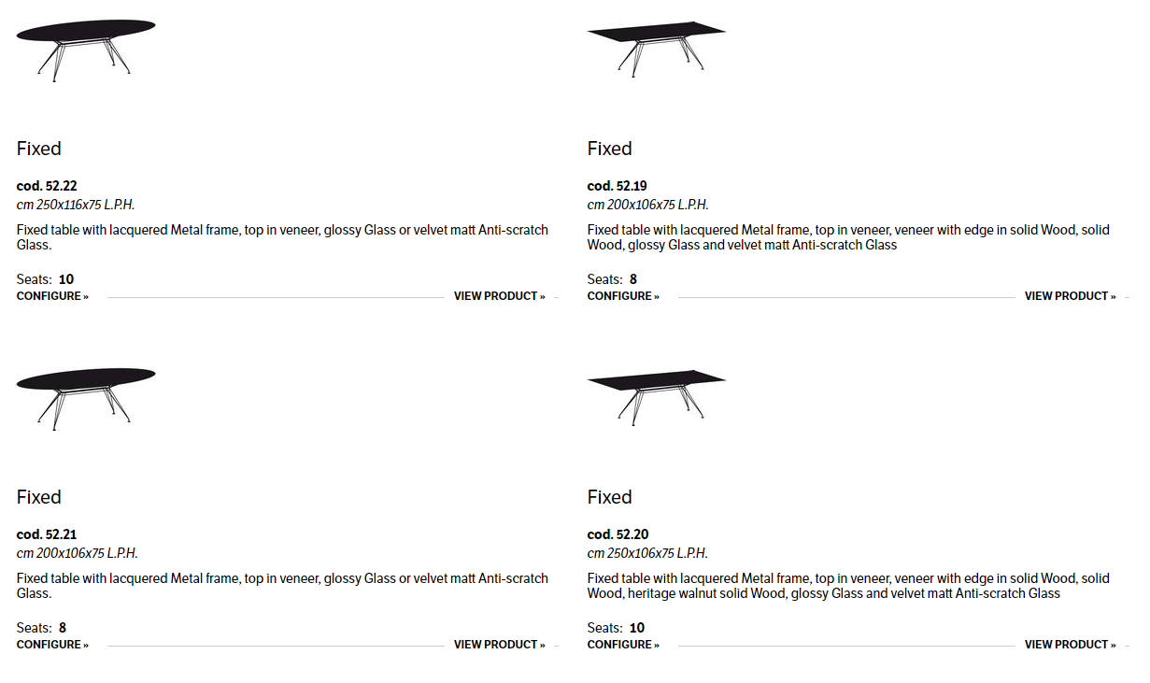Open the "Fixed" title above cod. 52.20
This screenshot has width=1150, height=683.
[610, 497]
